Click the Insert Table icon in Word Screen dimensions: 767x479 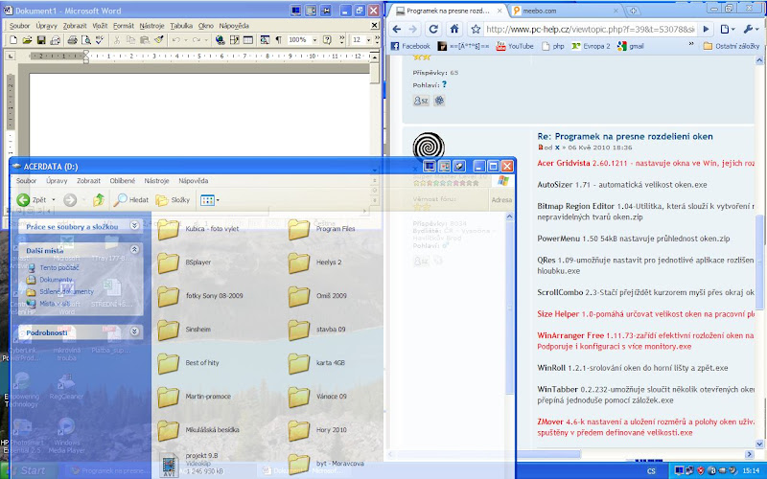[x=248, y=40]
